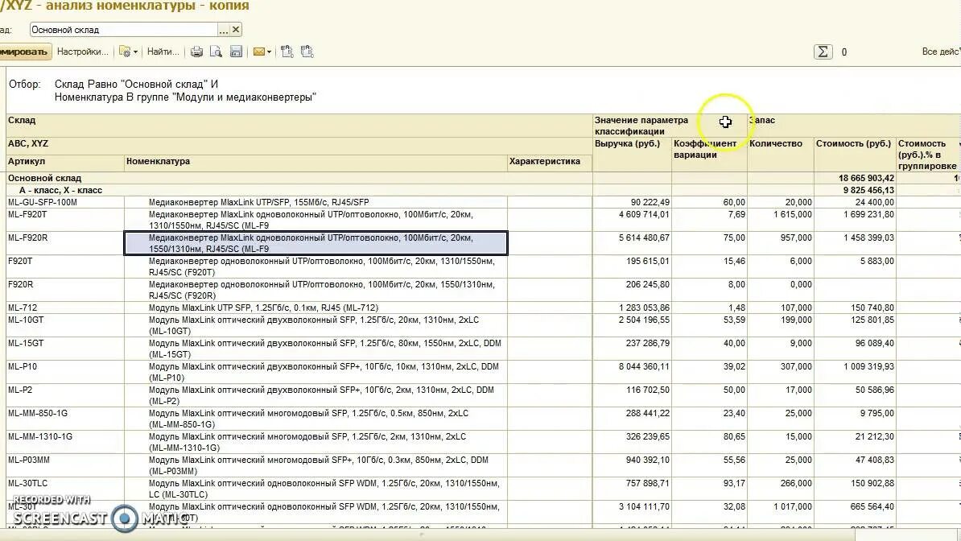Open the dropdown arrow beside envelope icon

(269, 52)
